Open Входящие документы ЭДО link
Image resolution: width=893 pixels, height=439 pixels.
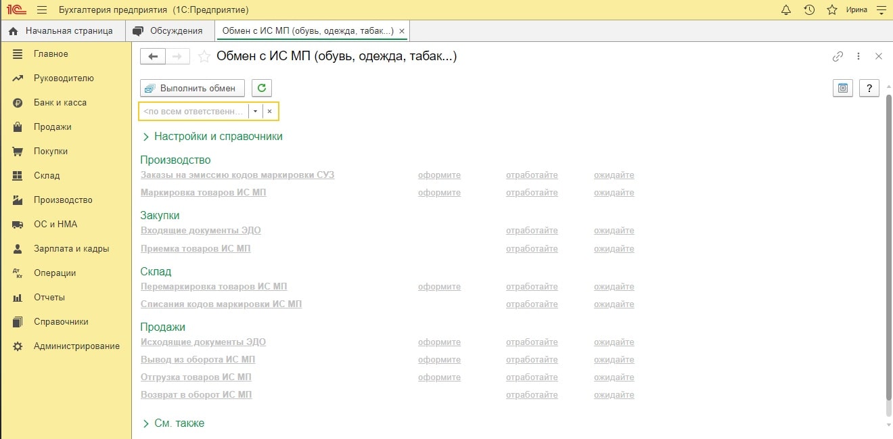tap(201, 231)
